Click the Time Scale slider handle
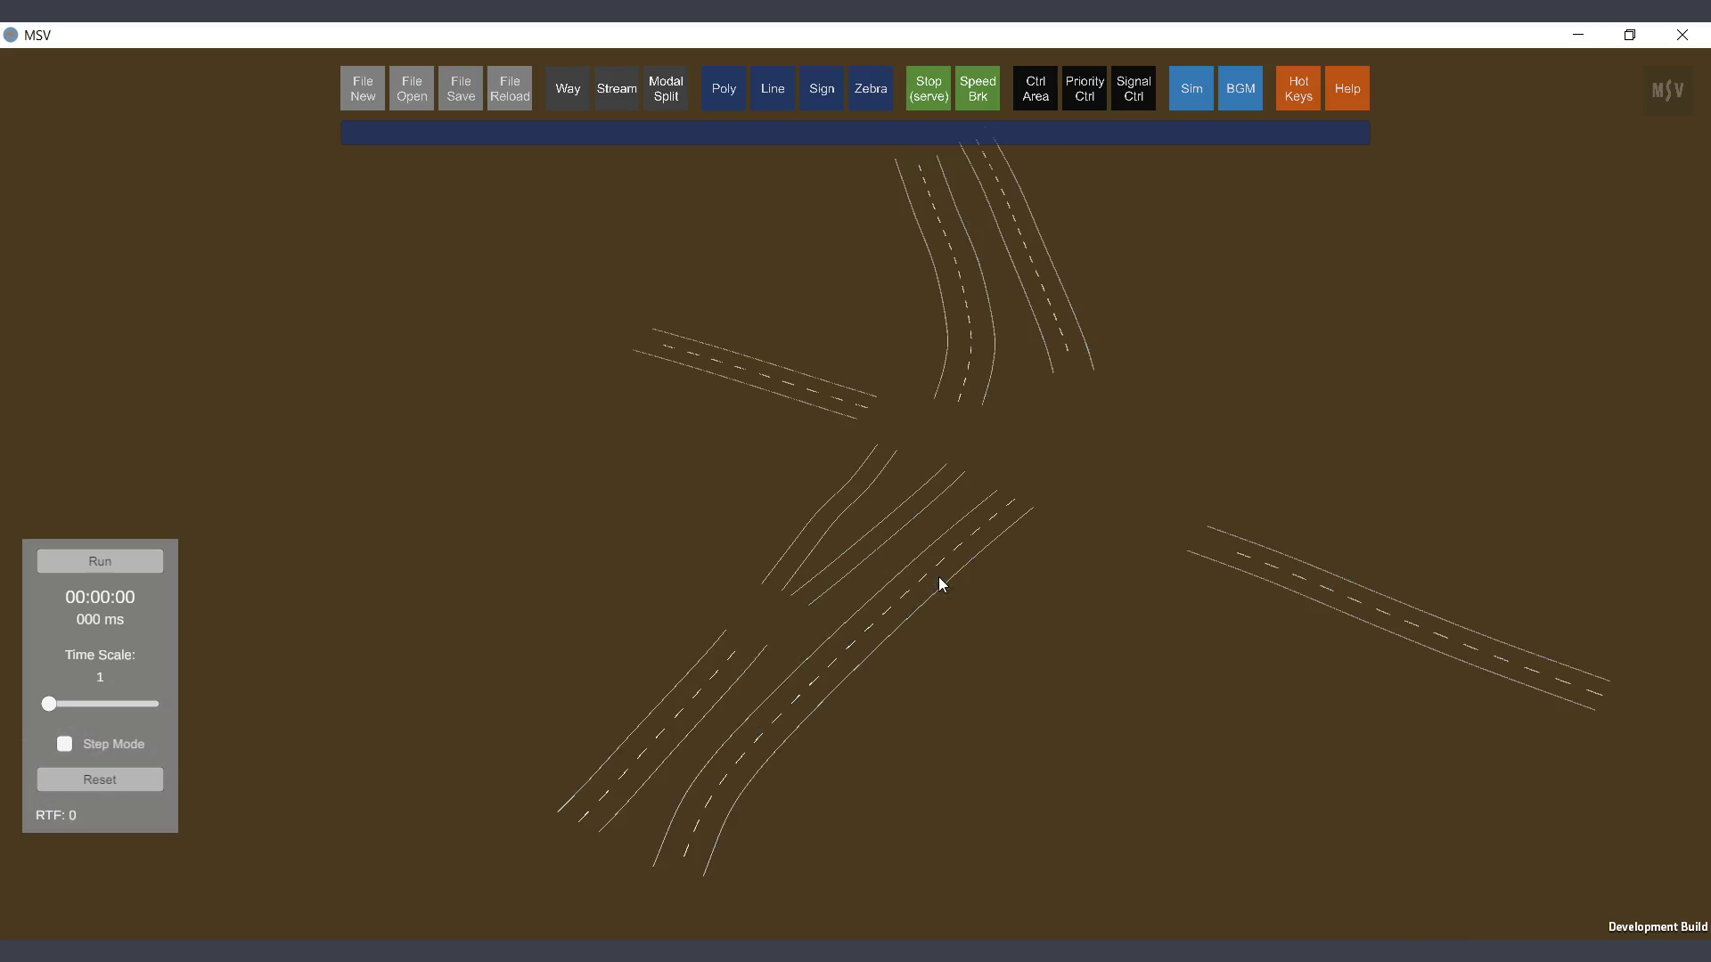 coord(49,704)
